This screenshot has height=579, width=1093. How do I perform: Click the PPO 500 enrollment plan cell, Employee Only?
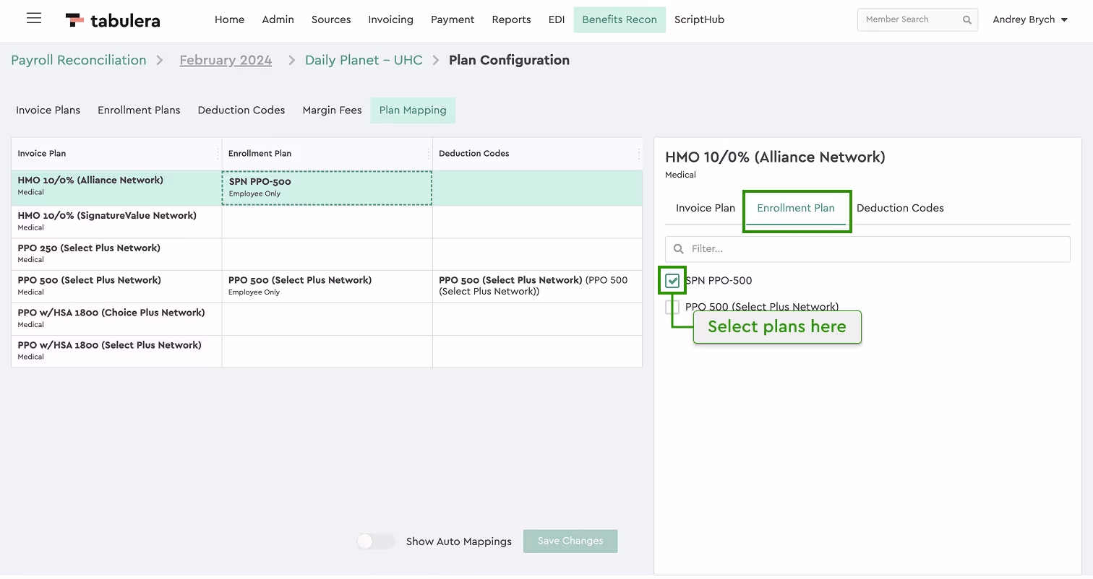(327, 287)
